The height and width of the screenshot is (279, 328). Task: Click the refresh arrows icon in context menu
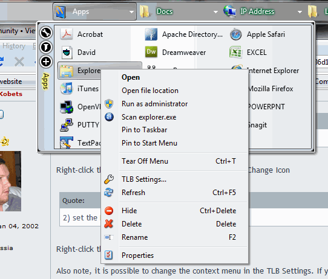pyautogui.click(x=109, y=193)
